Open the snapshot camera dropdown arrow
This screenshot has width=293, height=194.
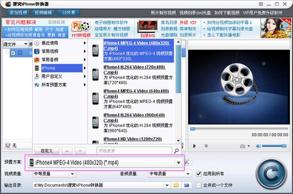tap(249, 146)
